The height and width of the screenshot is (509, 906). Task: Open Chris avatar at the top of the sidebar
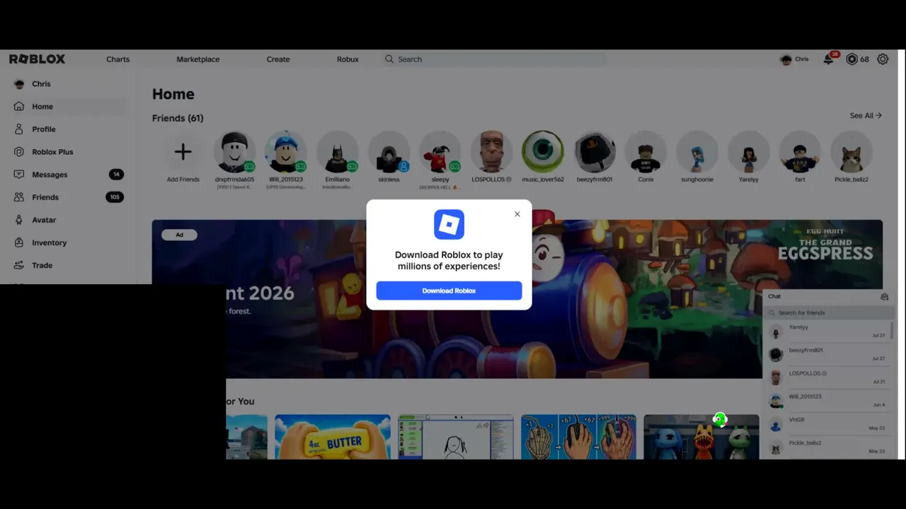[x=19, y=84]
